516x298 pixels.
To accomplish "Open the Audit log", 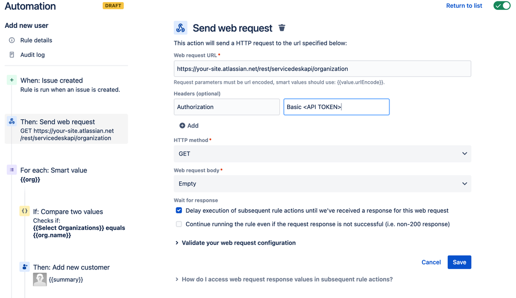I will pyautogui.click(x=33, y=55).
